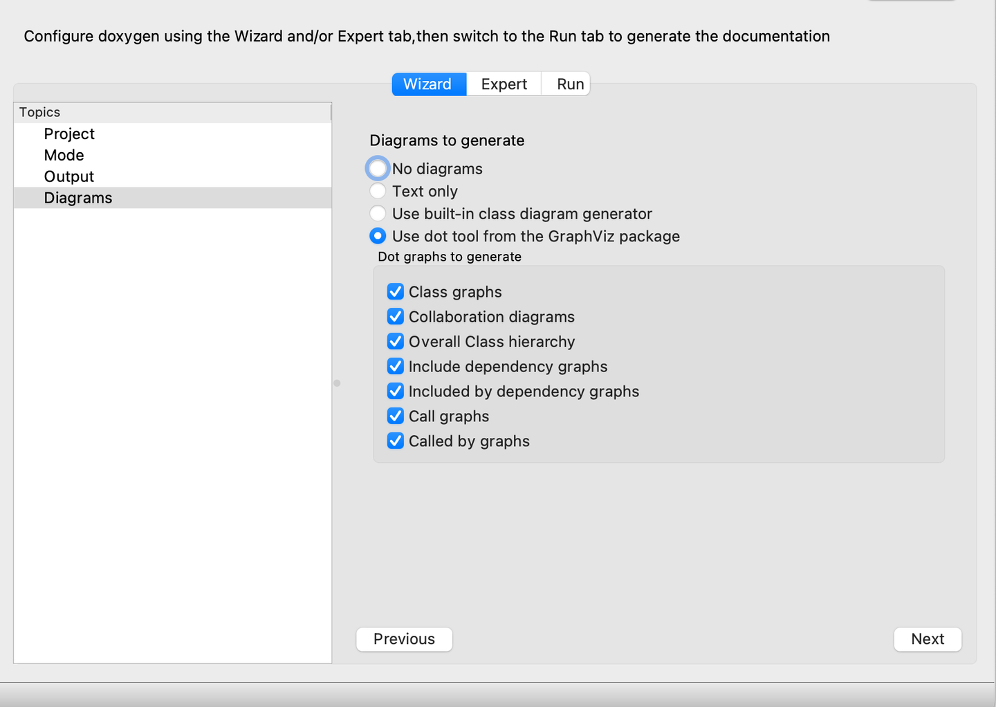Screen dimensions: 996x707
Task: Toggle Overall Class hierarchy checkbox
Action: pyautogui.click(x=396, y=342)
